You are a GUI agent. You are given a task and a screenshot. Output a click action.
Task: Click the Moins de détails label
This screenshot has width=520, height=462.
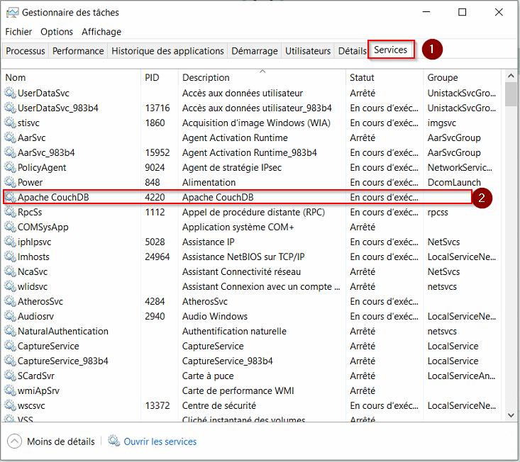coord(61,441)
